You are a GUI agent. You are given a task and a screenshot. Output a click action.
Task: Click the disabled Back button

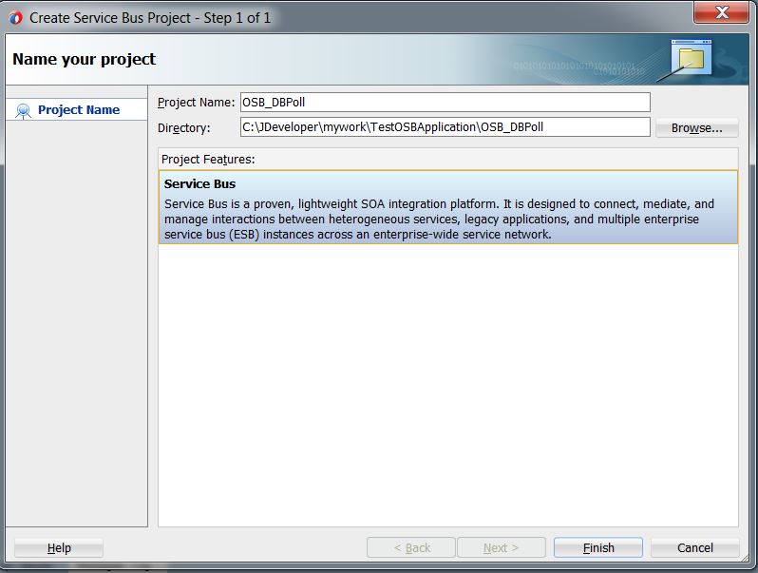411,548
